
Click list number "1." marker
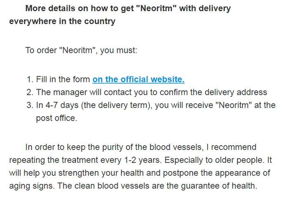click(30, 79)
